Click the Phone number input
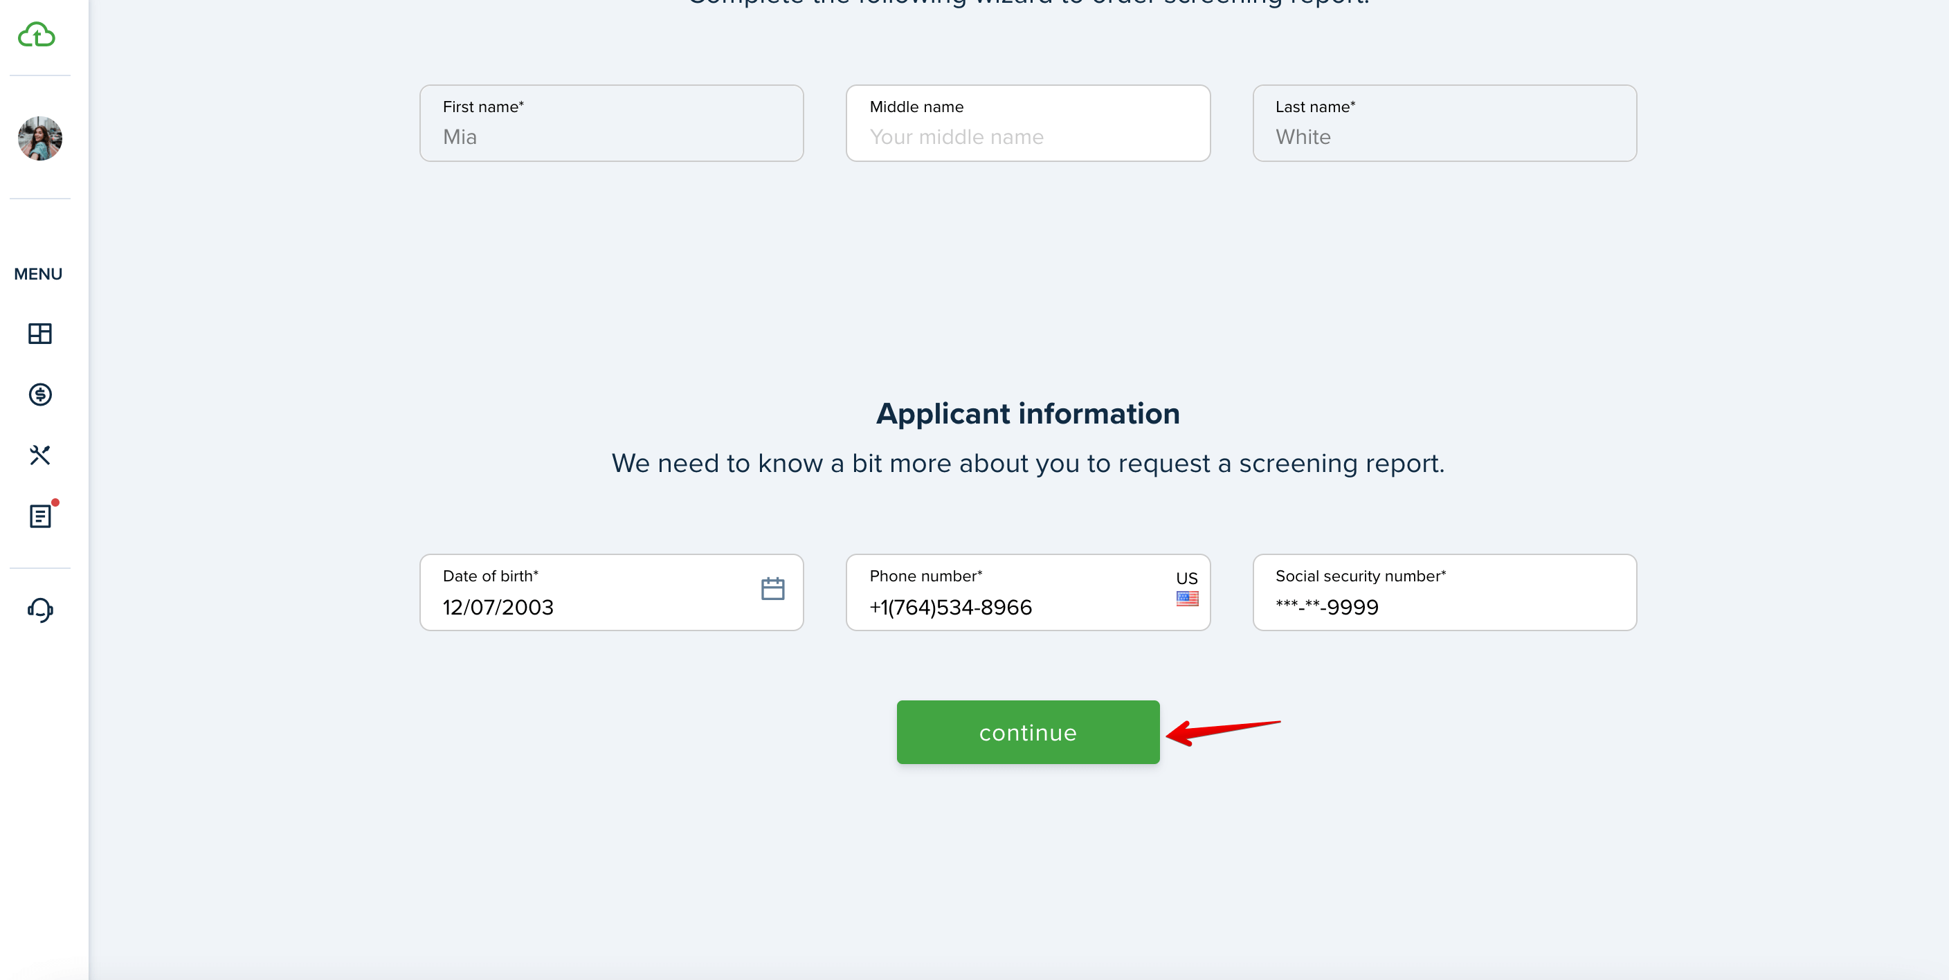The height and width of the screenshot is (980, 1949). [1028, 592]
